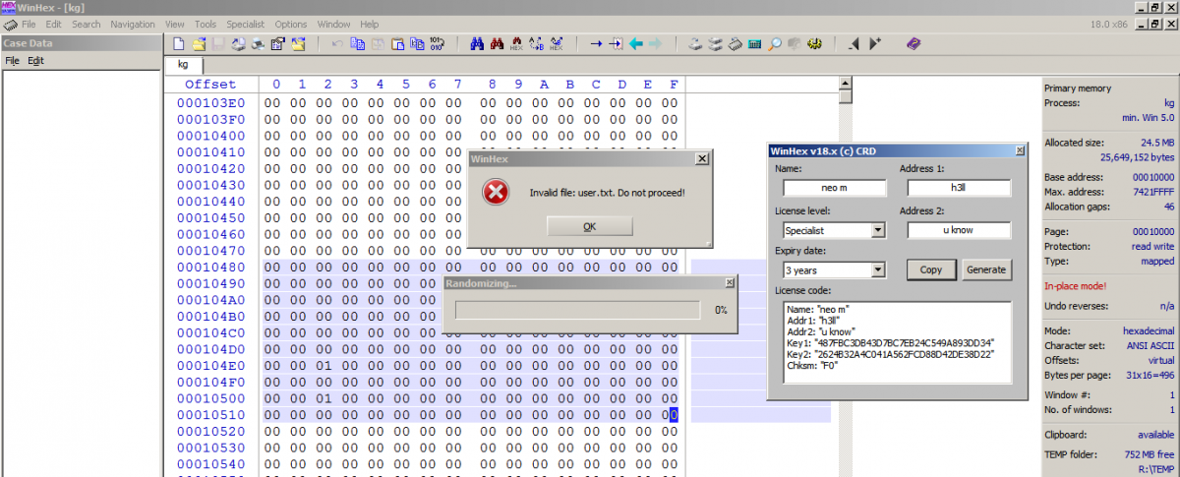Click the Address 1 input field
The width and height of the screenshot is (1180, 477).
(959, 187)
